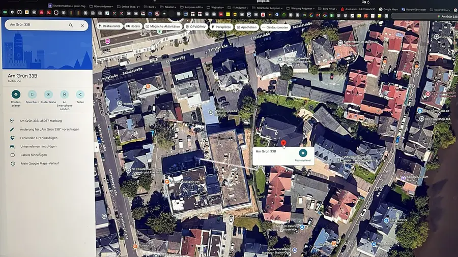Select the Apotheken filter chip
The width and height of the screenshot is (458, 257).
[x=246, y=27]
